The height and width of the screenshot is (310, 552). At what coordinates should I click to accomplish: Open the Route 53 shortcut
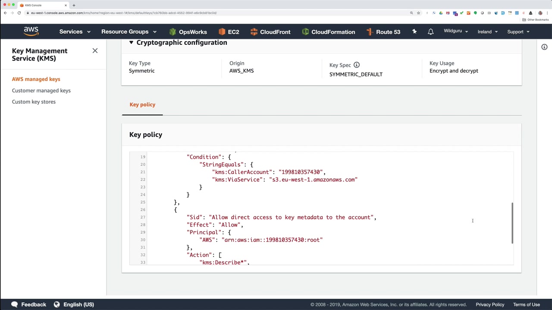pyautogui.click(x=383, y=32)
